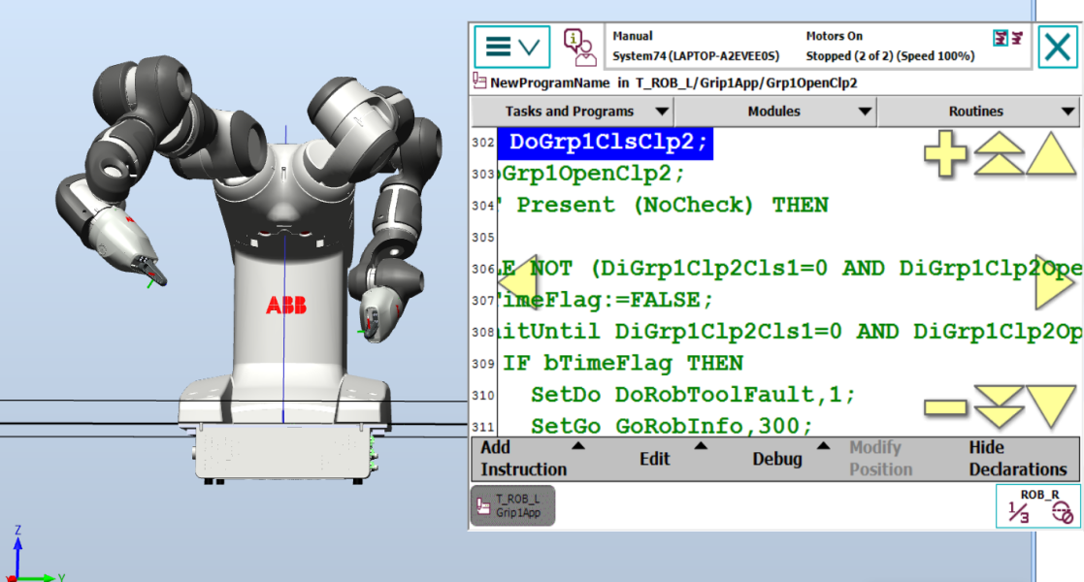Image resolution: width=1084 pixels, height=582 pixels.
Task: Select the itUntil DiGrp1Clp2Cls1=0 line 308
Action: [788, 332]
